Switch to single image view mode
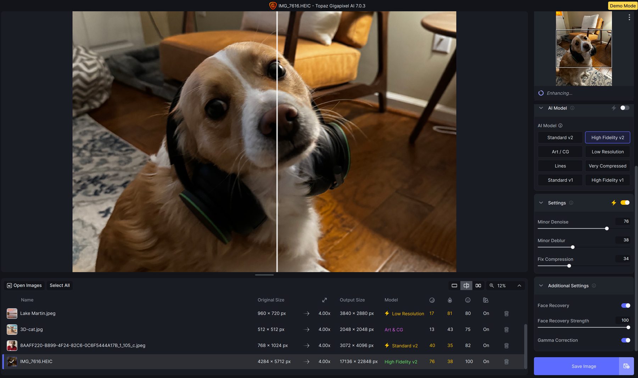The image size is (638, 378). (x=454, y=286)
